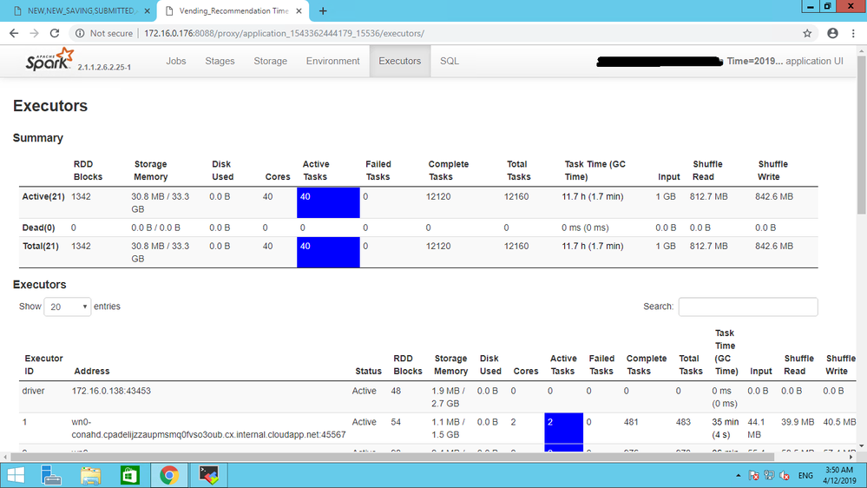Image resolution: width=867 pixels, height=488 pixels.
Task: Switch to the Stages tab
Action: pyautogui.click(x=220, y=61)
